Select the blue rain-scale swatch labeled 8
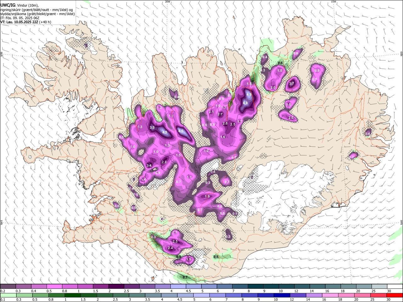The image size is (403, 302). (x=250, y=295)
